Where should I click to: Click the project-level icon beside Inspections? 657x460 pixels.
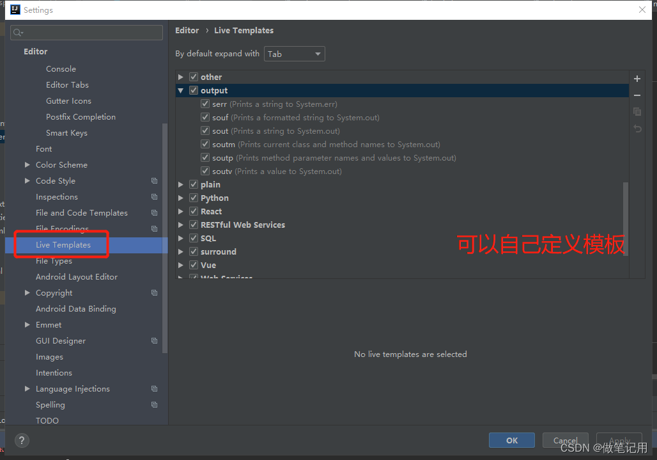[x=154, y=196]
